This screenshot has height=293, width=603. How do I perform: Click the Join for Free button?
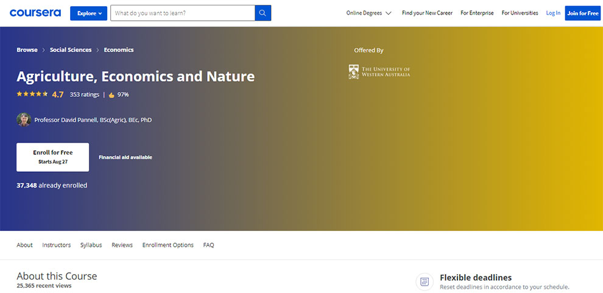pos(583,13)
